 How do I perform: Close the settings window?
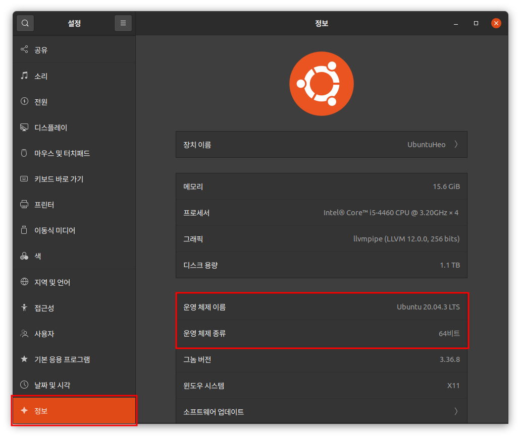pos(496,23)
